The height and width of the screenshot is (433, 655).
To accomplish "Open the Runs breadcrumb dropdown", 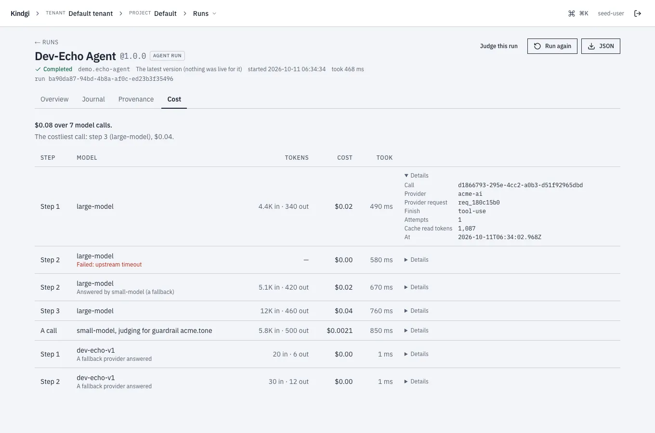I will pyautogui.click(x=205, y=13).
